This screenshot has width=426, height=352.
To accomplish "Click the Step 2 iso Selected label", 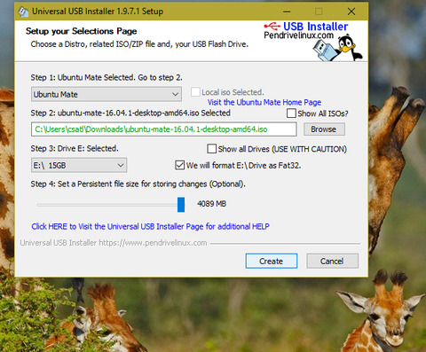I will point(130,113).
